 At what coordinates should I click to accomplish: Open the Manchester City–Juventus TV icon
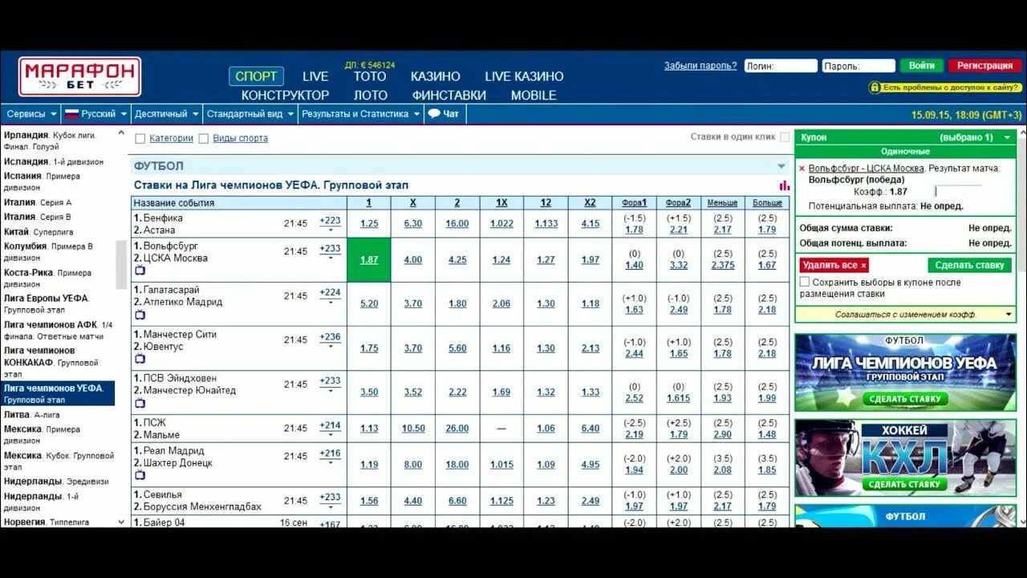tap(140, 360)
